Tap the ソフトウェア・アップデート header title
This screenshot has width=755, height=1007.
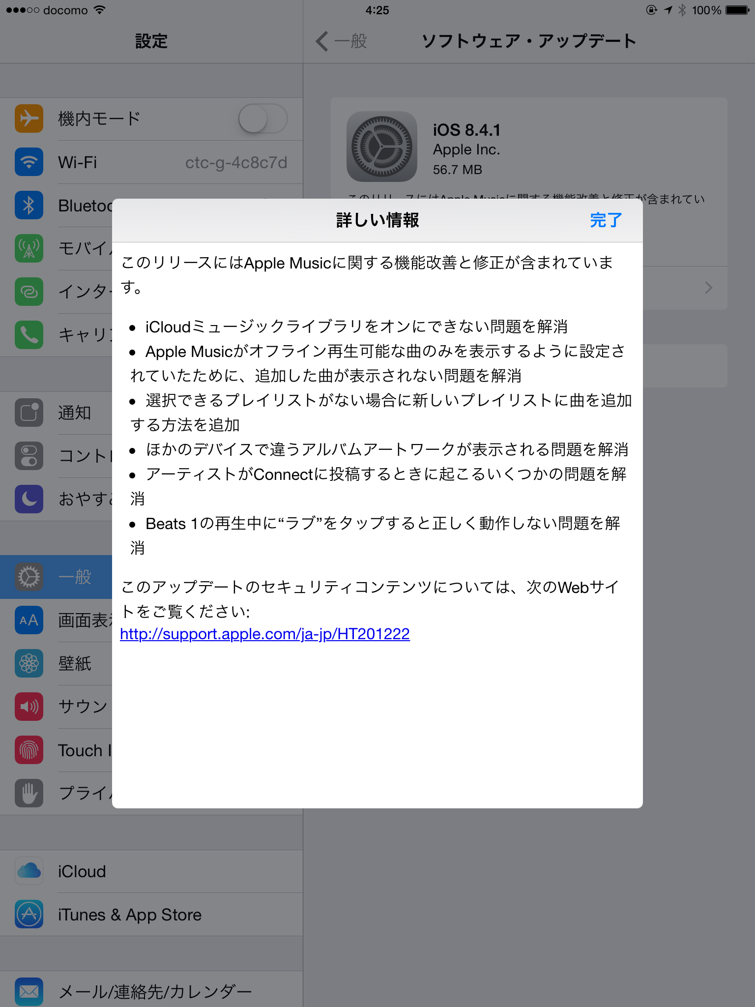pos(529,41)
